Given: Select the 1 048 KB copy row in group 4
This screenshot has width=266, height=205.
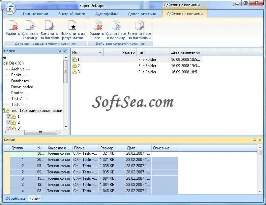Looking at the screenshot, I should [x=94, y=191].
